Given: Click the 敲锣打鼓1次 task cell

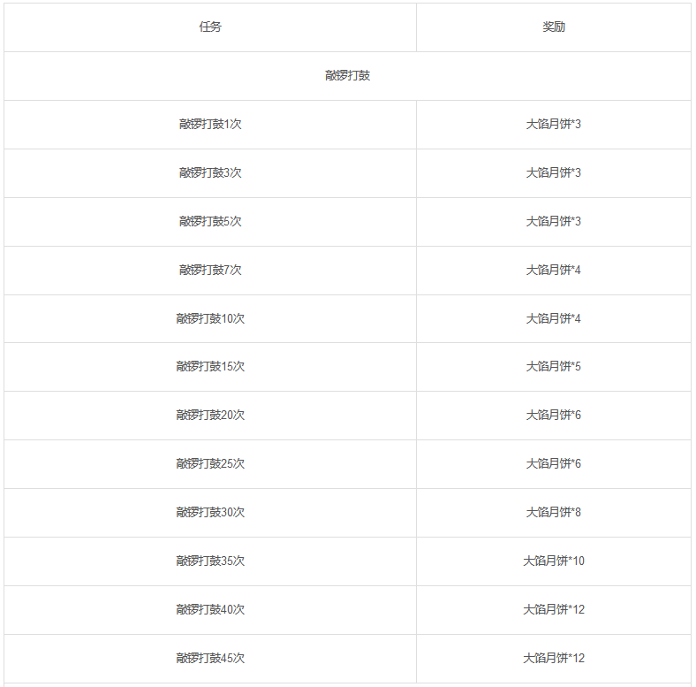Looking at the screenshot, I should point(210,125).
